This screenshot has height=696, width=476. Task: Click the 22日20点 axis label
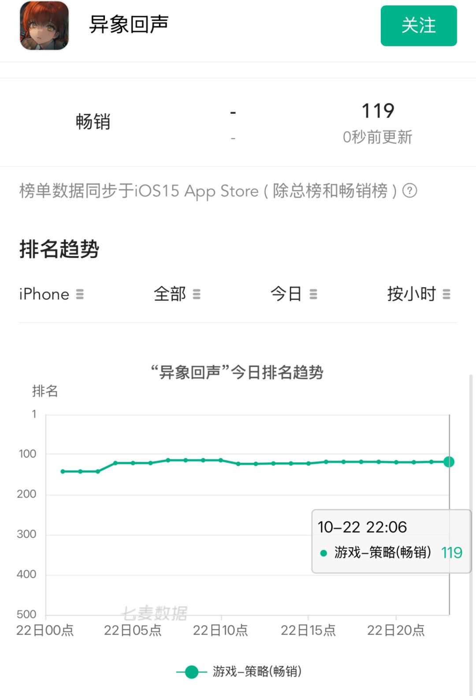(x=396, y=630)
